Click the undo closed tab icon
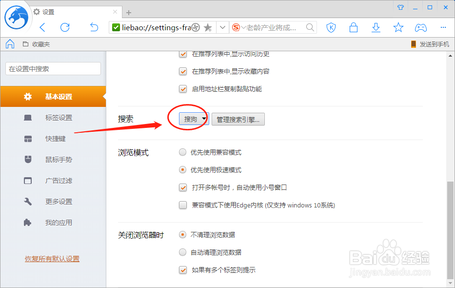Image resolution: width=455 pixels, height=288 pixels. tap(94, 27)
